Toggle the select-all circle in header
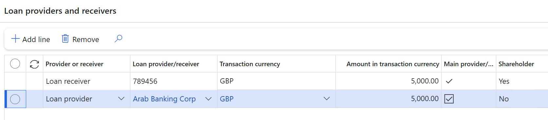Image resolution: width=548 pixels, height=120 pixels. pos(15,64)
